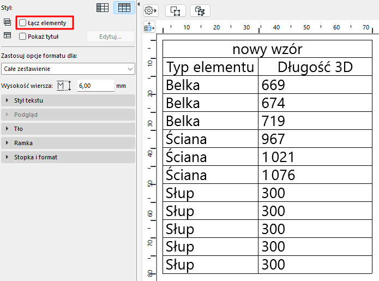379x281 pixels.
Task: Select the first table style icon
Action: click(x=103, y=8)
